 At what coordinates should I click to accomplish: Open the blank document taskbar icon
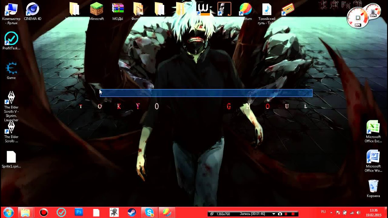pyautogui.click(x=96, y=213)
